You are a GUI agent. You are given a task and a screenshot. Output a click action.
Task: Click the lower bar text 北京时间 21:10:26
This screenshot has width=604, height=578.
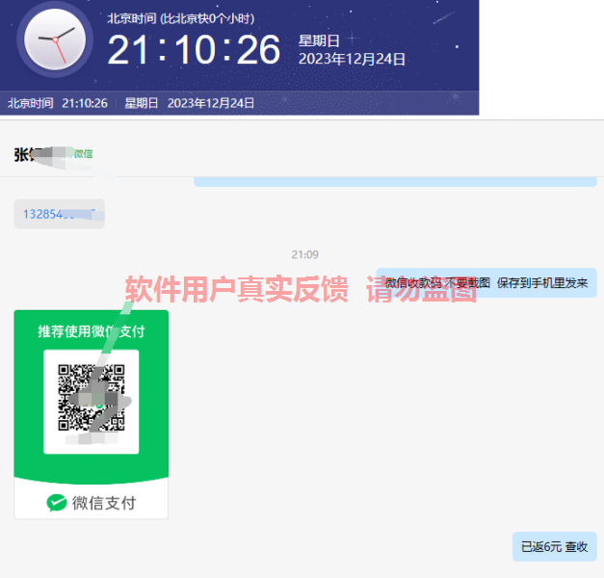click(58, 103)
